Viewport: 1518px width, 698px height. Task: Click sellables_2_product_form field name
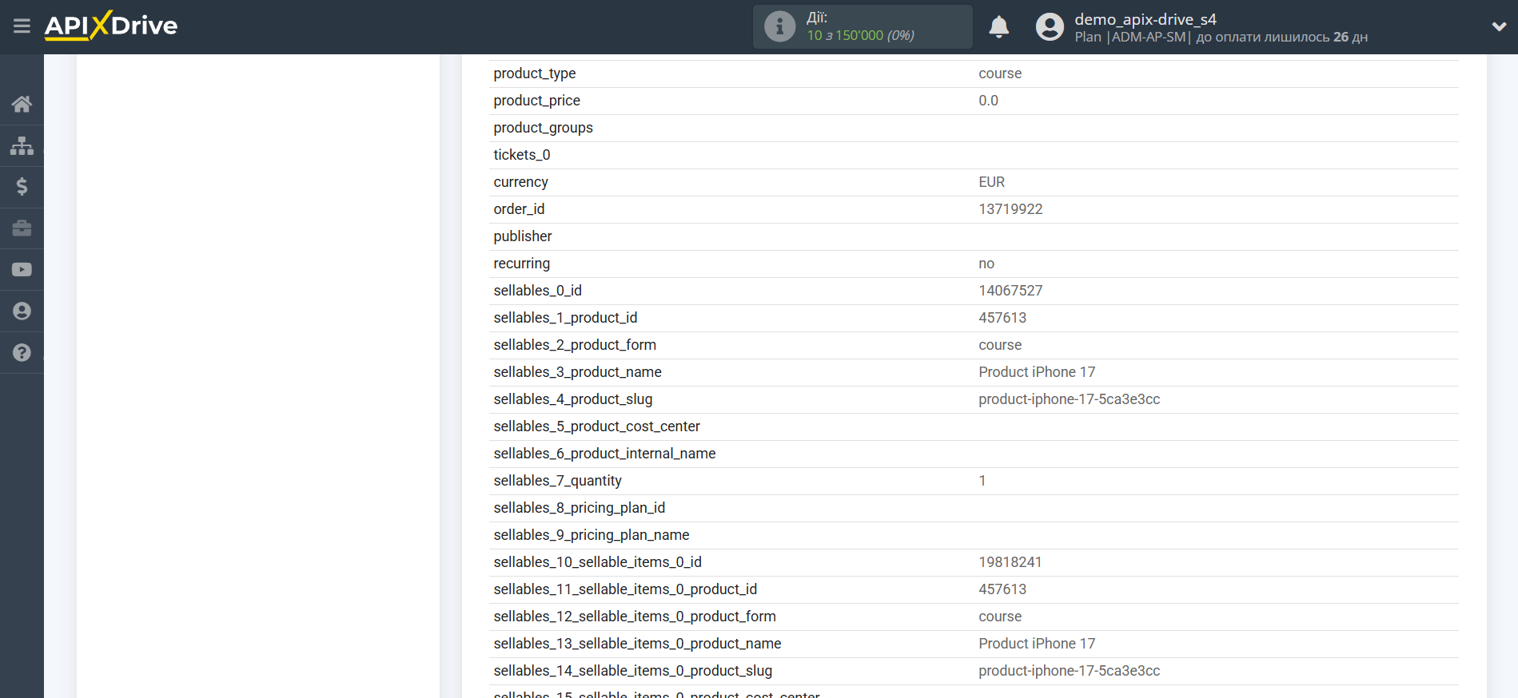point(575,345)
